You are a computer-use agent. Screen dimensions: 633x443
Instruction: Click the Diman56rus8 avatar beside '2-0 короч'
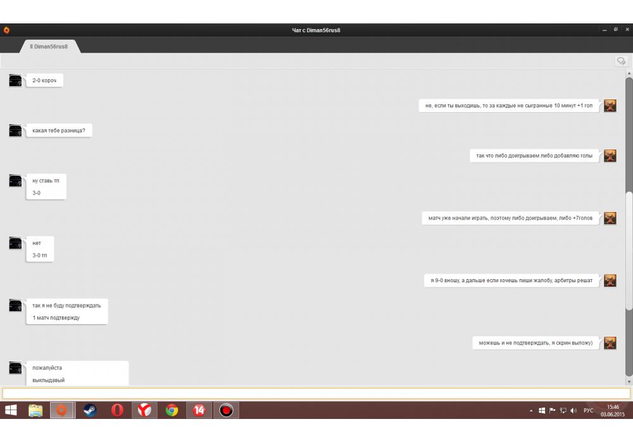[x=15, y=81]
